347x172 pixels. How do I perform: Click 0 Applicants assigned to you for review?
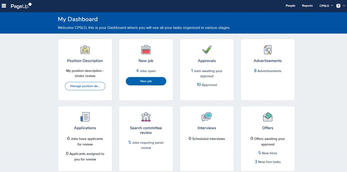click(85, 156)
